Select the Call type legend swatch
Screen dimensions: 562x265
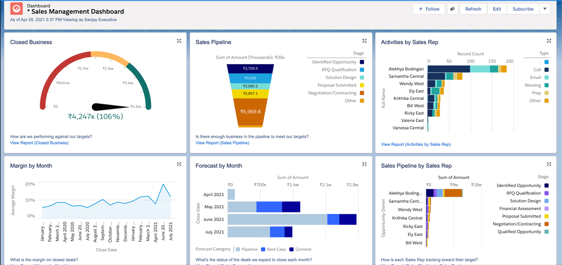click(546, 70)
